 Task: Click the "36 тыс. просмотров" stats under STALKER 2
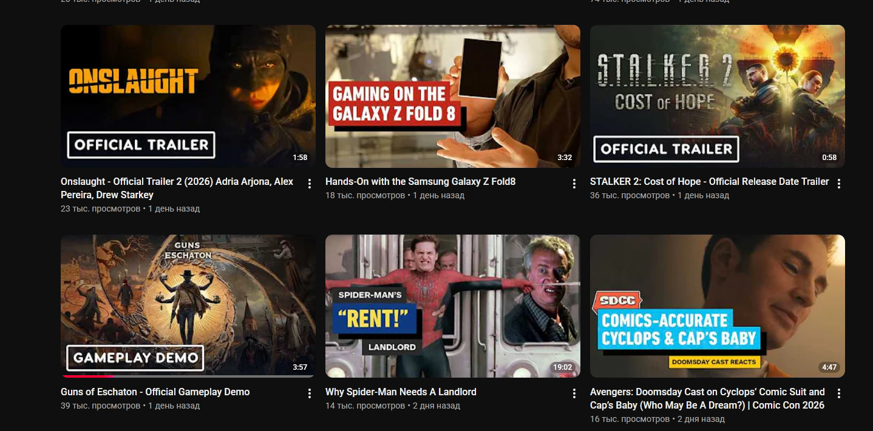pyautogui.click(x=630, y=195)
